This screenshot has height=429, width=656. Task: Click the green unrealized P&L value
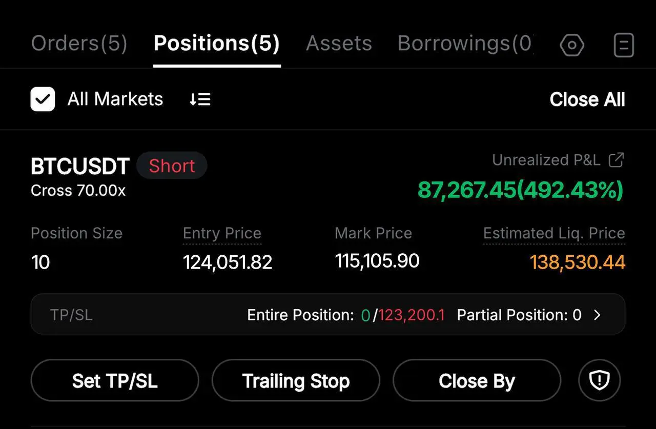click(x=521, y=190)
